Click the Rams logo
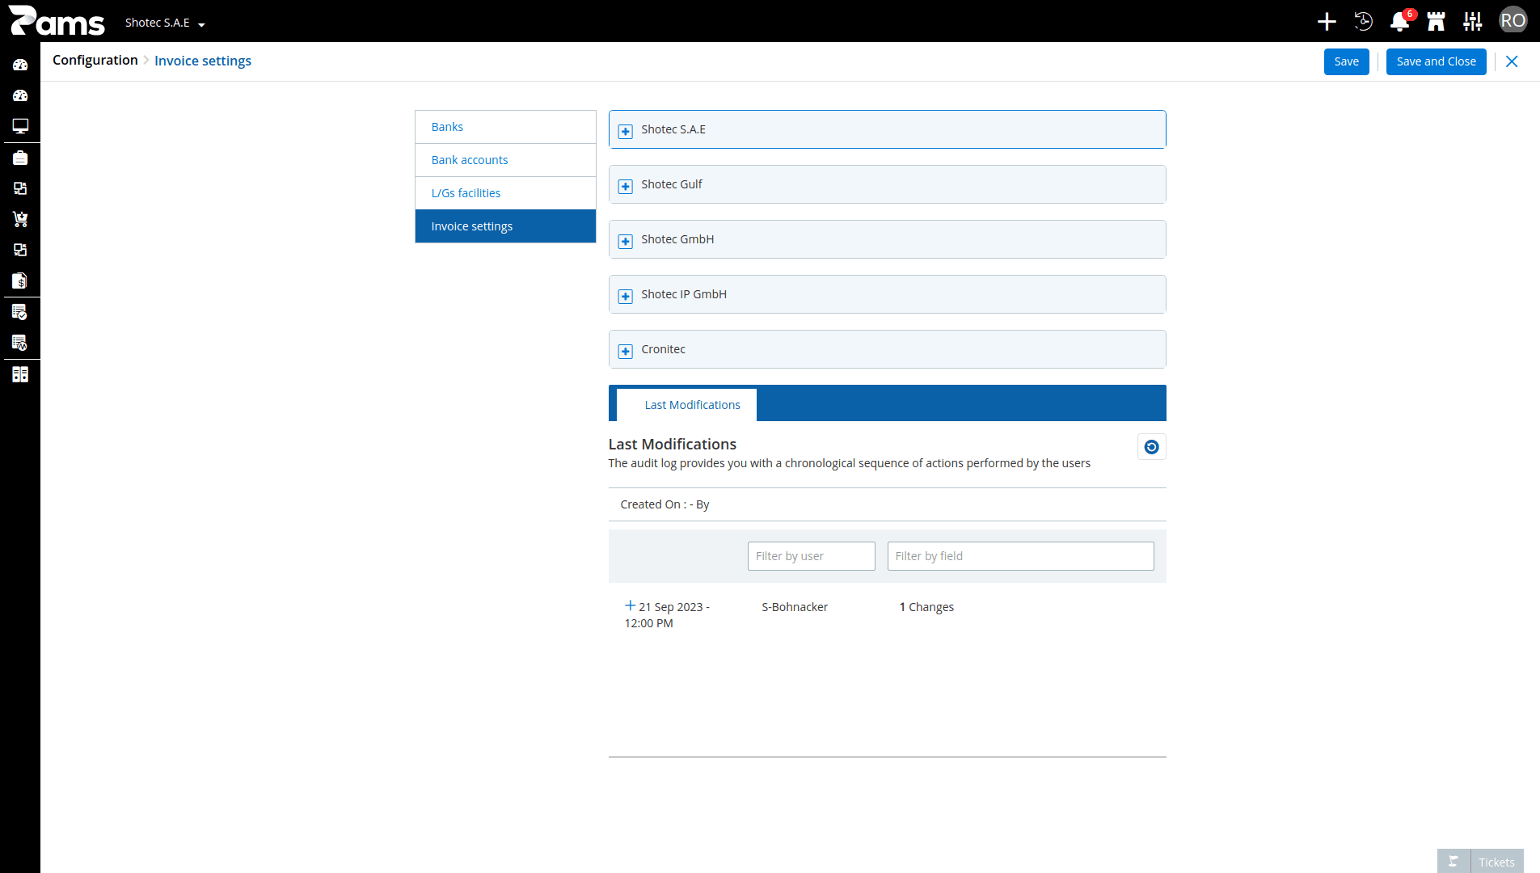1540x873 pixels. pyautogui.click(x=57, y=21)
